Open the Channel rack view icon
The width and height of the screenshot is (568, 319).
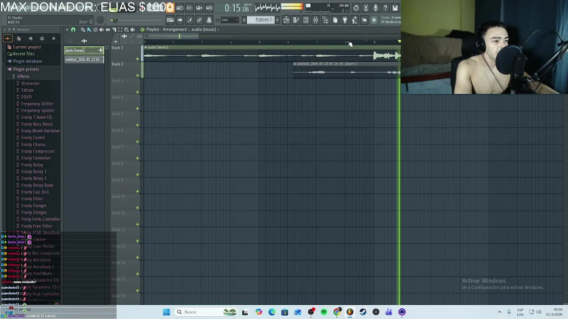point(306,20)
